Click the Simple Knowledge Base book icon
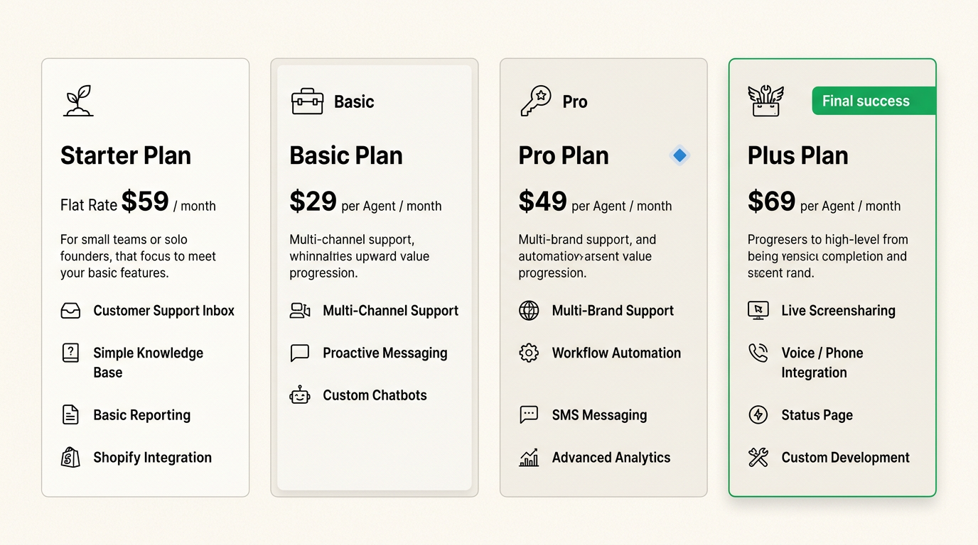Image resolution: width=978 pixels, height=545 pixels. pyautogui.click(x=70, y=353)
